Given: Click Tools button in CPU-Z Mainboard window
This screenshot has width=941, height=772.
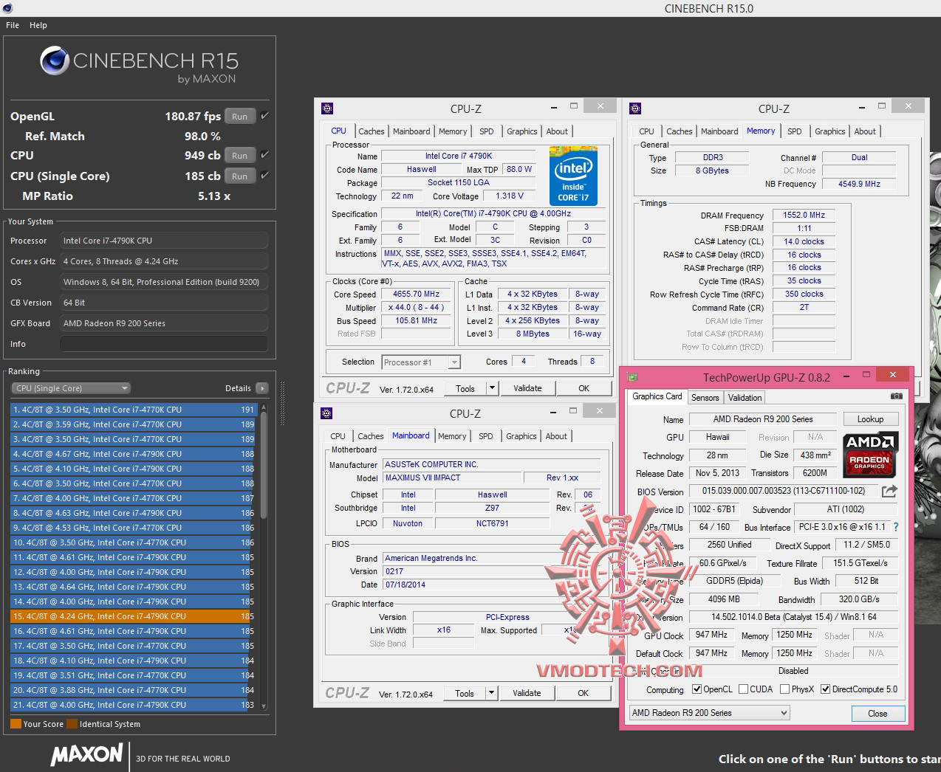Looking at the screenshot, I should (x=465, y=693).
